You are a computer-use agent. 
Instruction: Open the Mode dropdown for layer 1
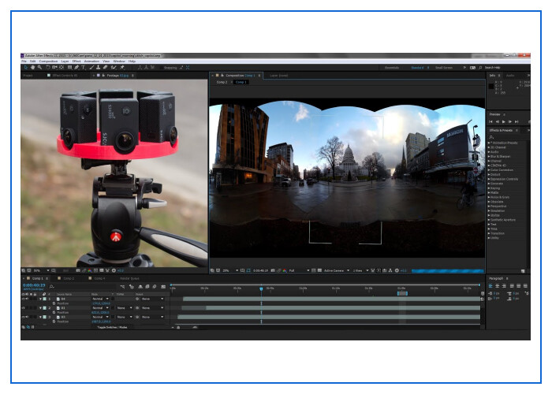click(x=101, y=299)
